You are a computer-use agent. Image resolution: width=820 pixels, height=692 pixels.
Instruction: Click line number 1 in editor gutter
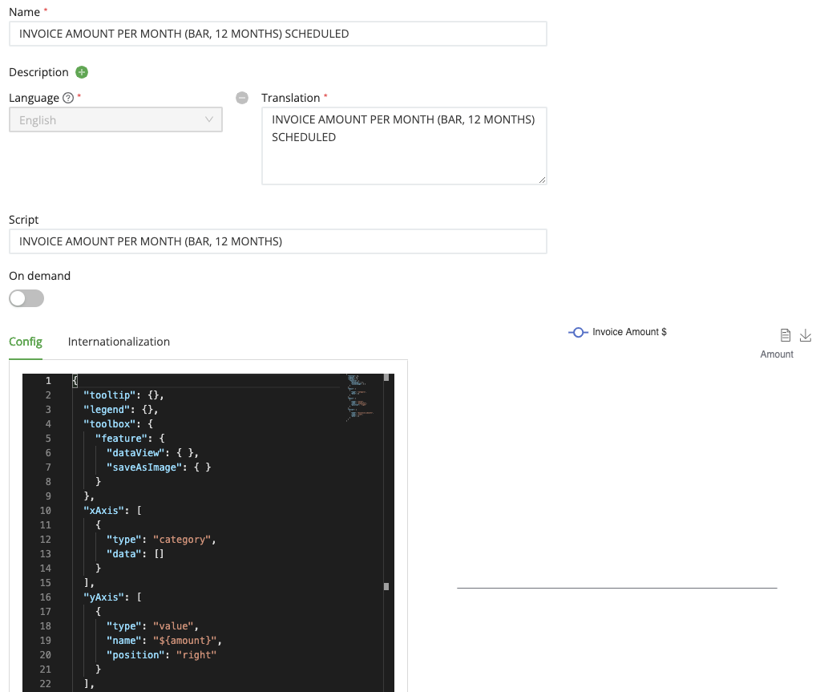tap(48, 381)
